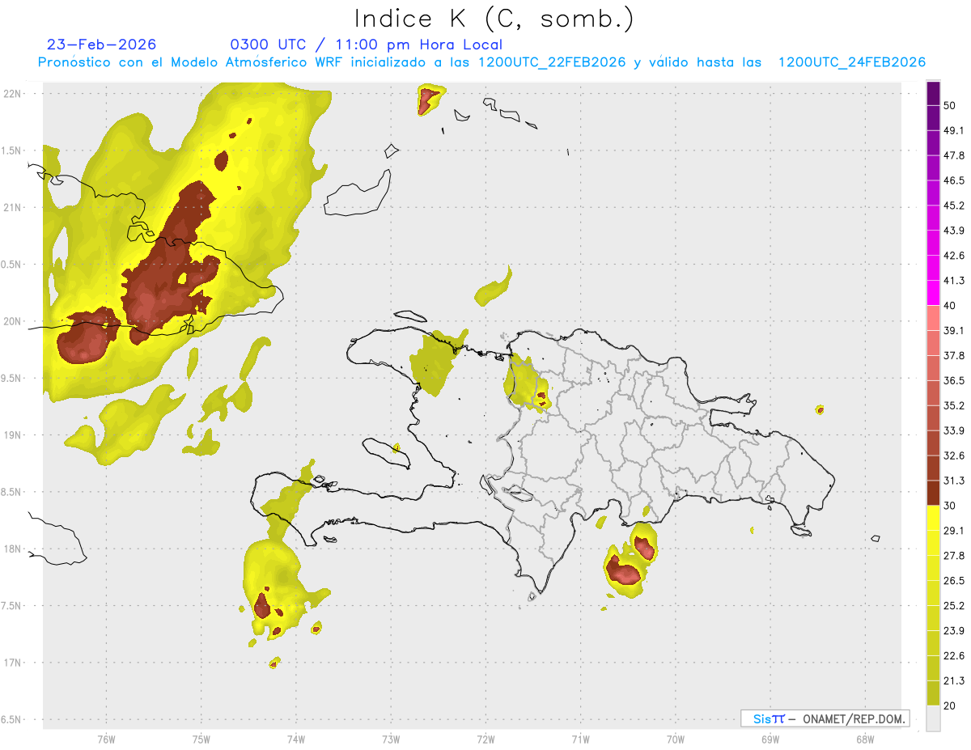The height and width of the screenshot is (750, 971).
Task: Click the color bar value '36.5'
Action: [954, 381]
